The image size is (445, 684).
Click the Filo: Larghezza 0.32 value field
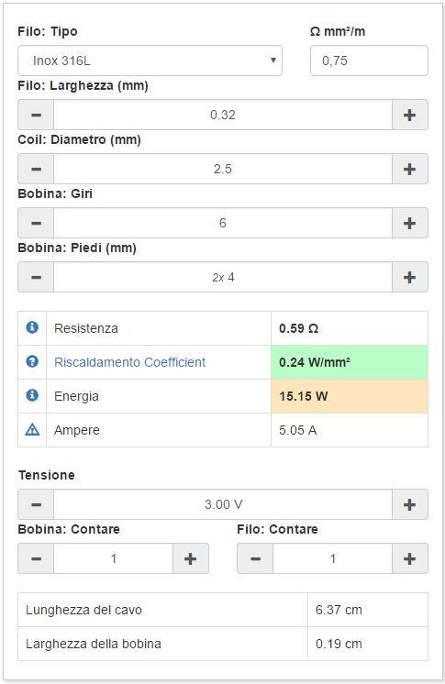(223, 115)
